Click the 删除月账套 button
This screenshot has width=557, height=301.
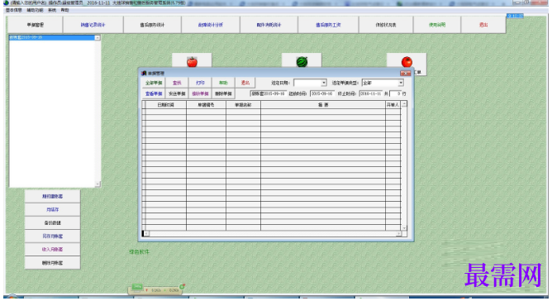(x=52, y=263)
